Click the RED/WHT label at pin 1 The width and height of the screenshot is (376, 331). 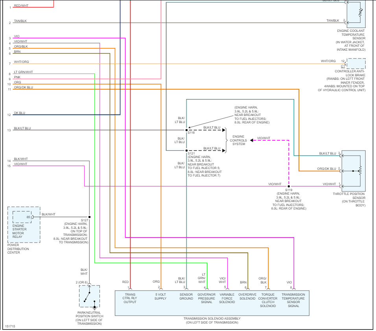pyautogui.click(x=21, y=6)
